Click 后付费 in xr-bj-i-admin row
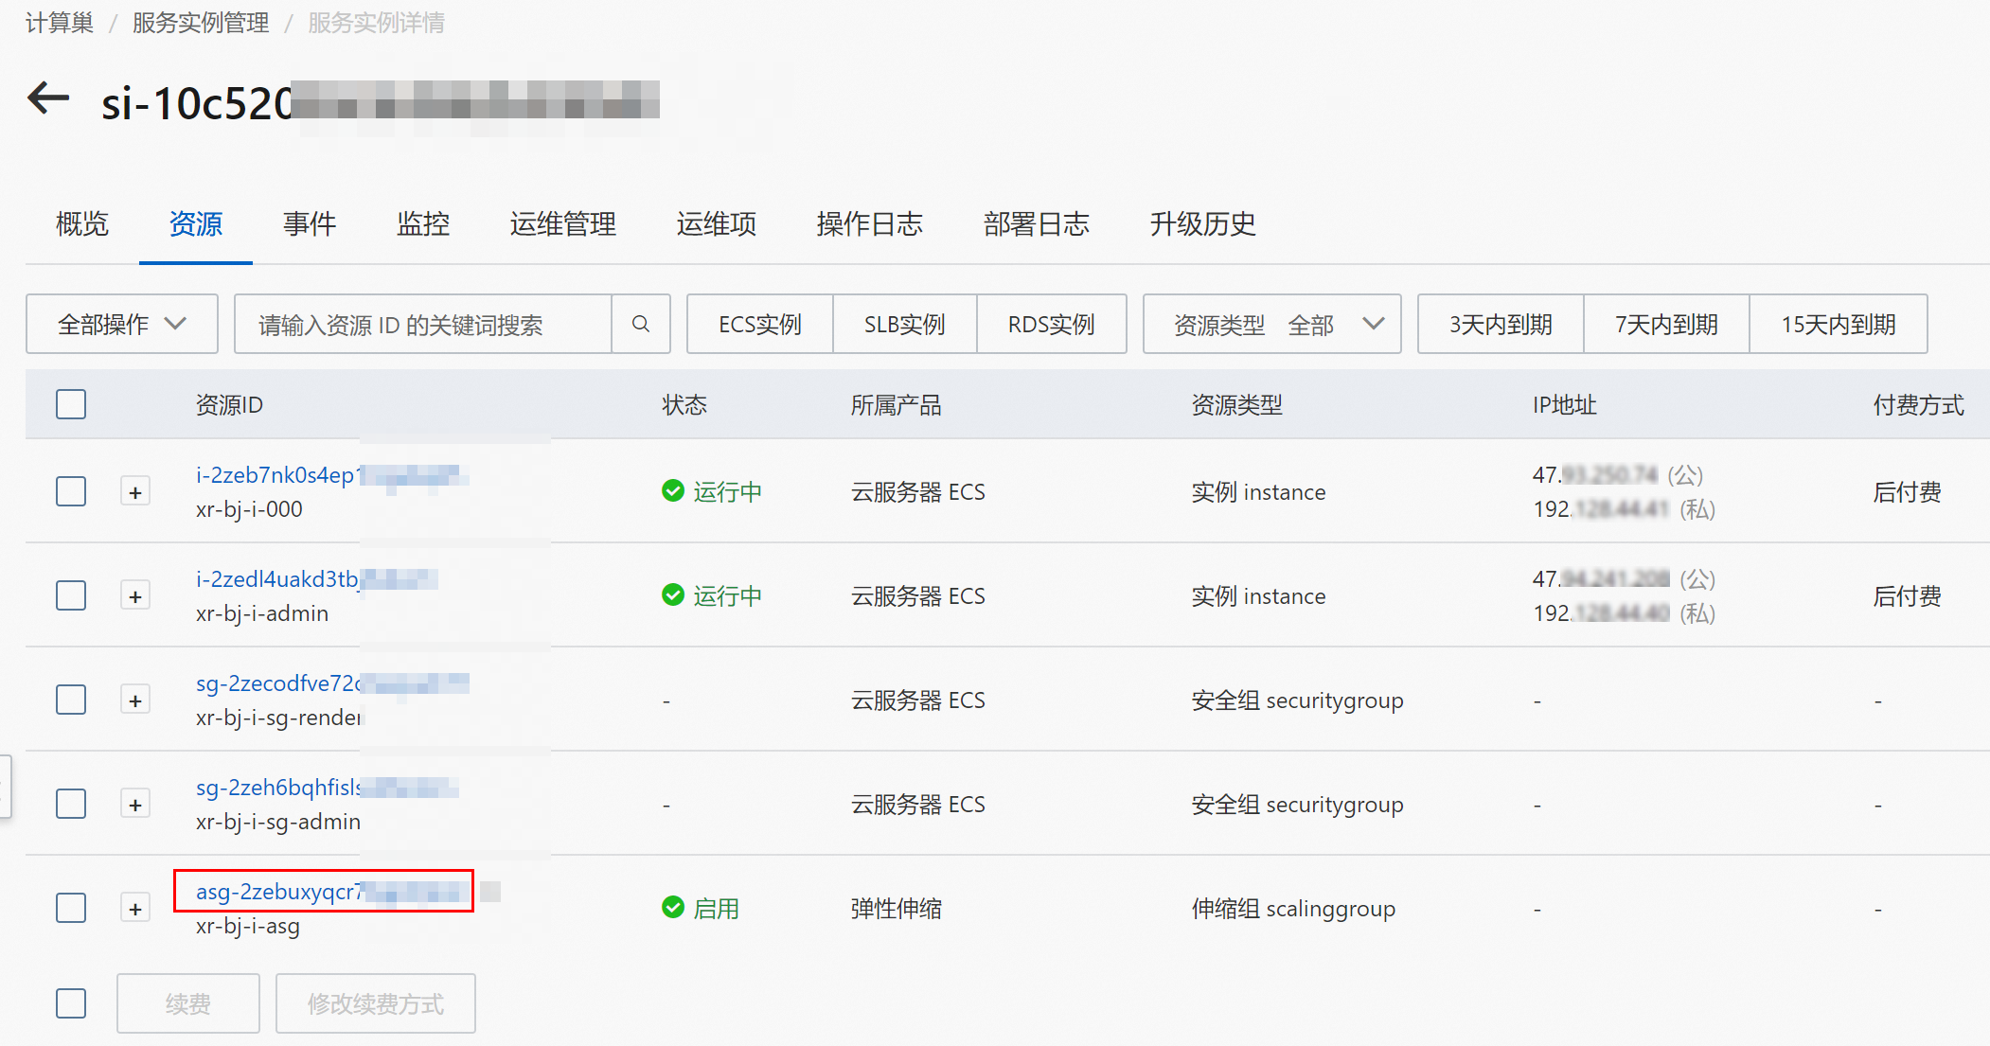The height and width of the screenshot is (1046, 1990). click(x=1907, y=596)
